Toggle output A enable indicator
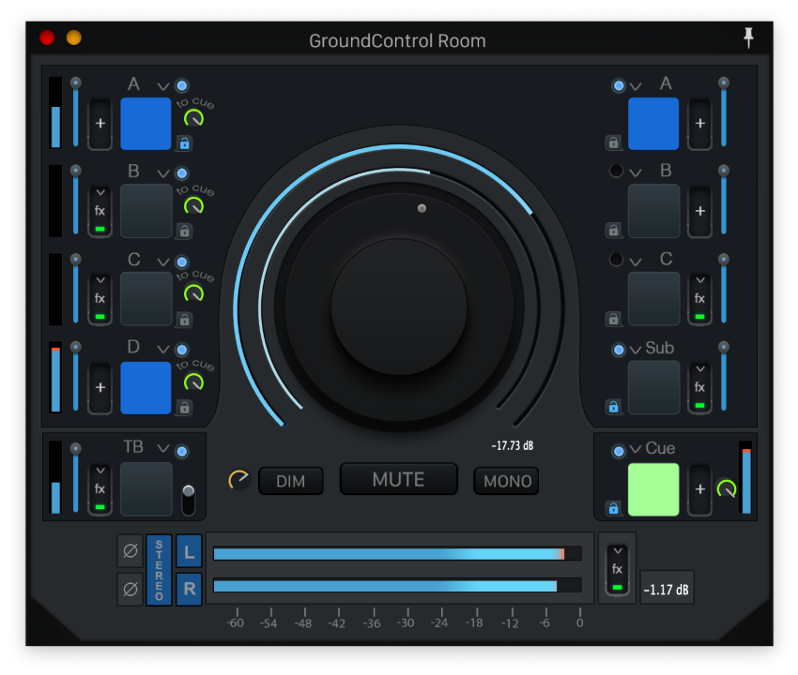Screen dimensions: 798x675 619,85
